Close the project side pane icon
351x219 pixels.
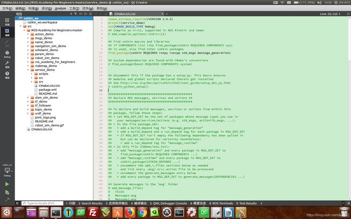90,14
